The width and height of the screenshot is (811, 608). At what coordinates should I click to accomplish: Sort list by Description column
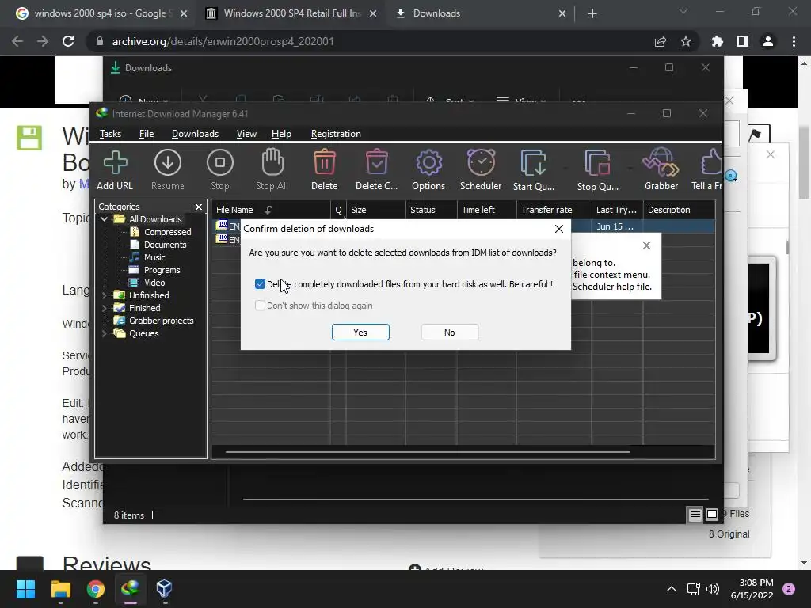pyautogui.click(x=679, y=210)
